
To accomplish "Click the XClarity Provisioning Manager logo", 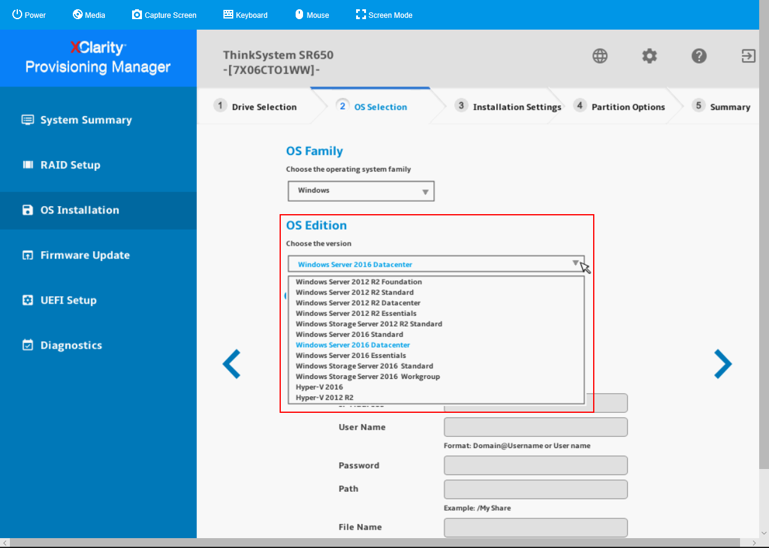I will point(98,57).
